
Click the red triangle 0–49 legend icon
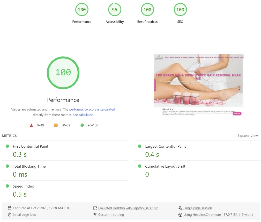(31, 125)
